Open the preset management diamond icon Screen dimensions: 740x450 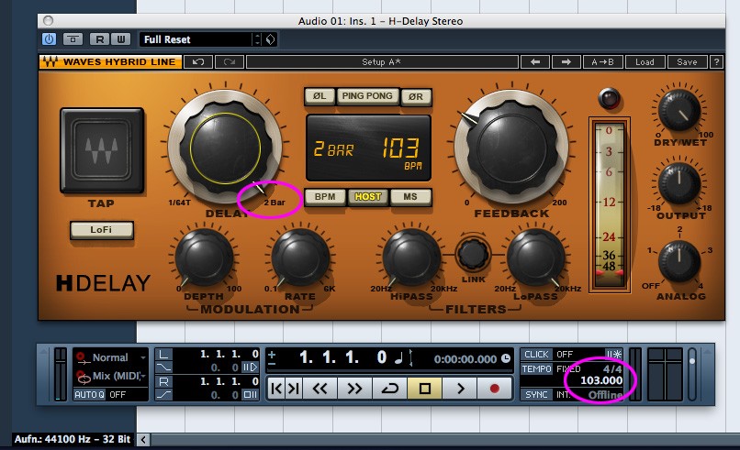(x=271, y=39)
